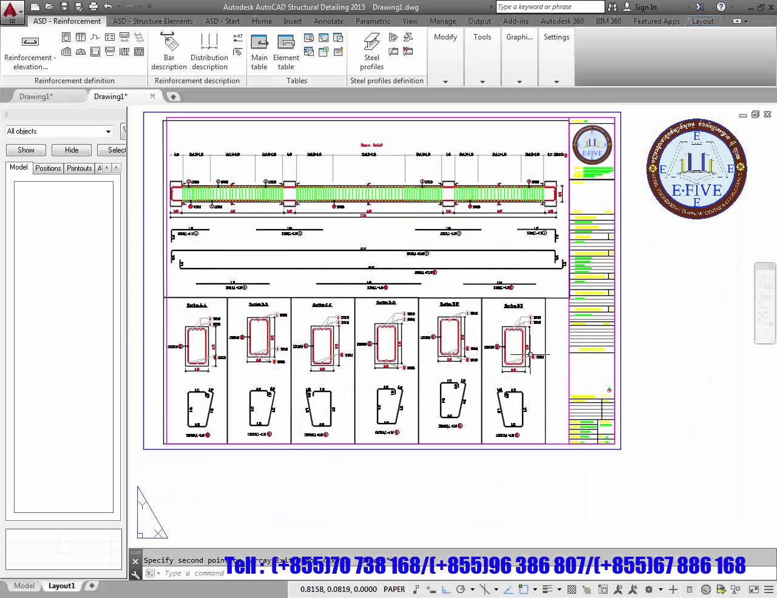Toggle dynamic input on the status bar

[x=431, y=589]
